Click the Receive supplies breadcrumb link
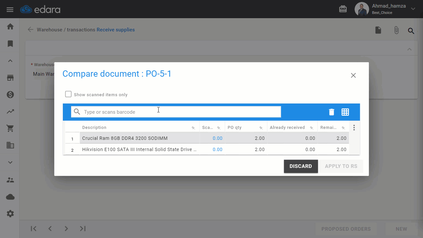423x238 pixels. 116,30
